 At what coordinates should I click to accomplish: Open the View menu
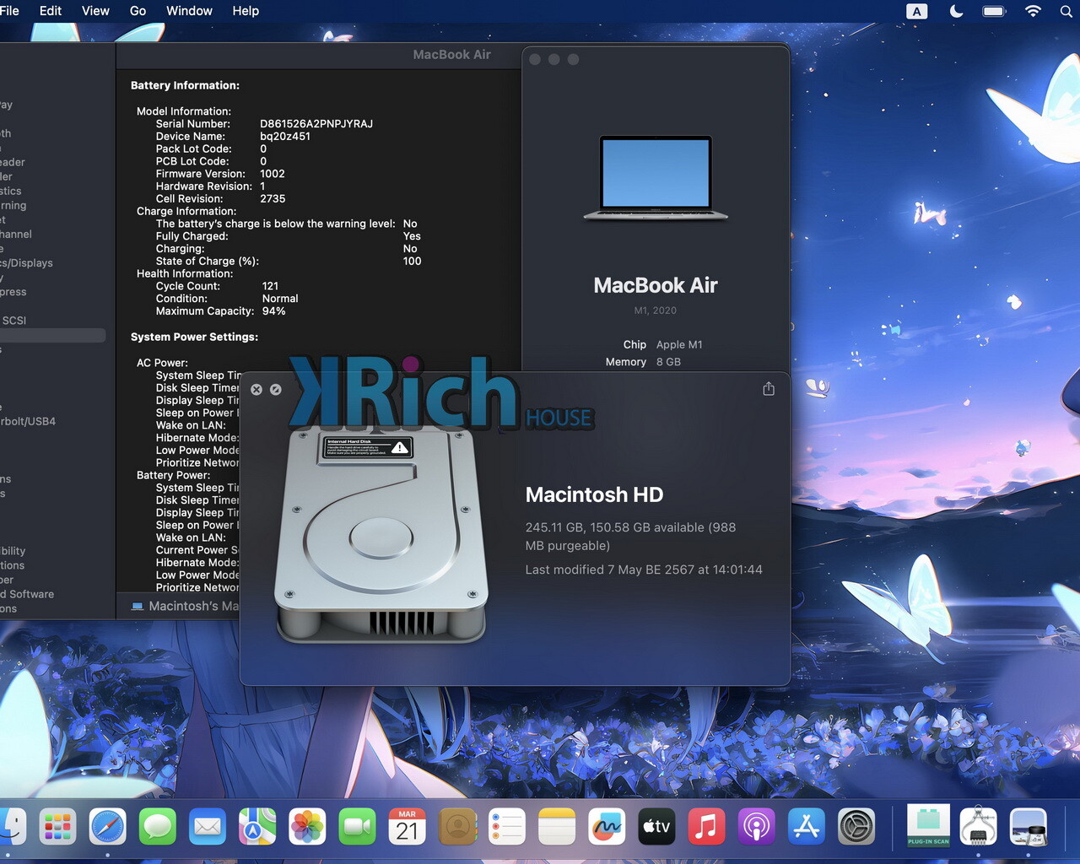pos(95,11)
